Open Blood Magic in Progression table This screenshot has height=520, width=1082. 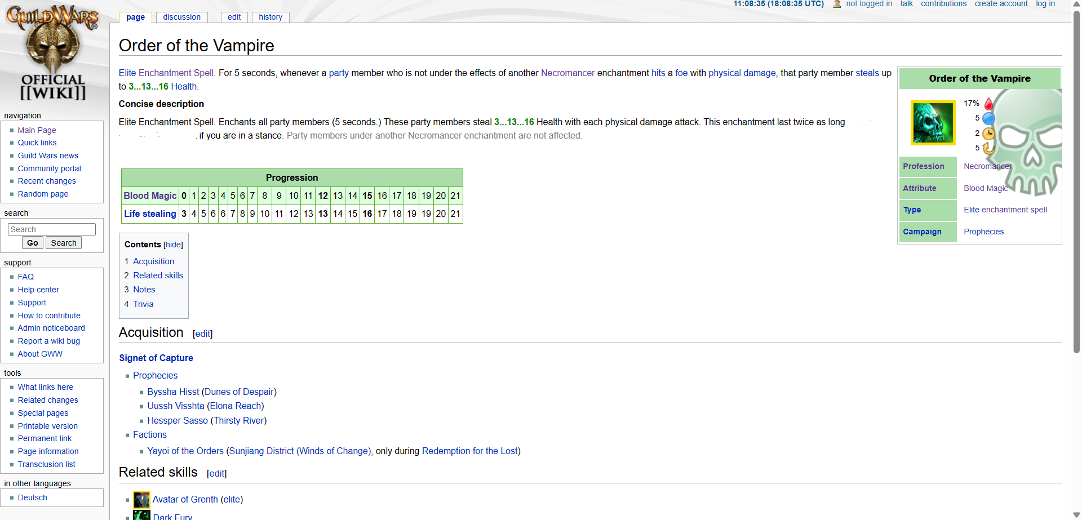coord(150,195)
